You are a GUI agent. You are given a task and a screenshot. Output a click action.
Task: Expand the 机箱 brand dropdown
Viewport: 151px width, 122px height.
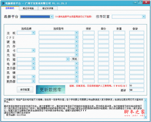[33, 59]
